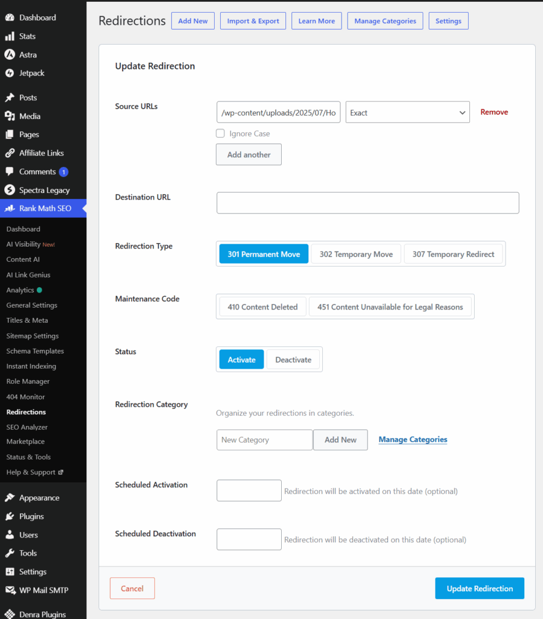Image resolution: width=543 pixels, height=619 pixels.
Task: Open Titles & Meta submenu item
Action: coord(27,320)
